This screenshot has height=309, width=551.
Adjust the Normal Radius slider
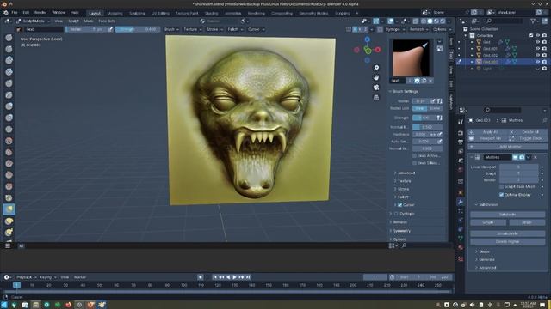(427, 127)
